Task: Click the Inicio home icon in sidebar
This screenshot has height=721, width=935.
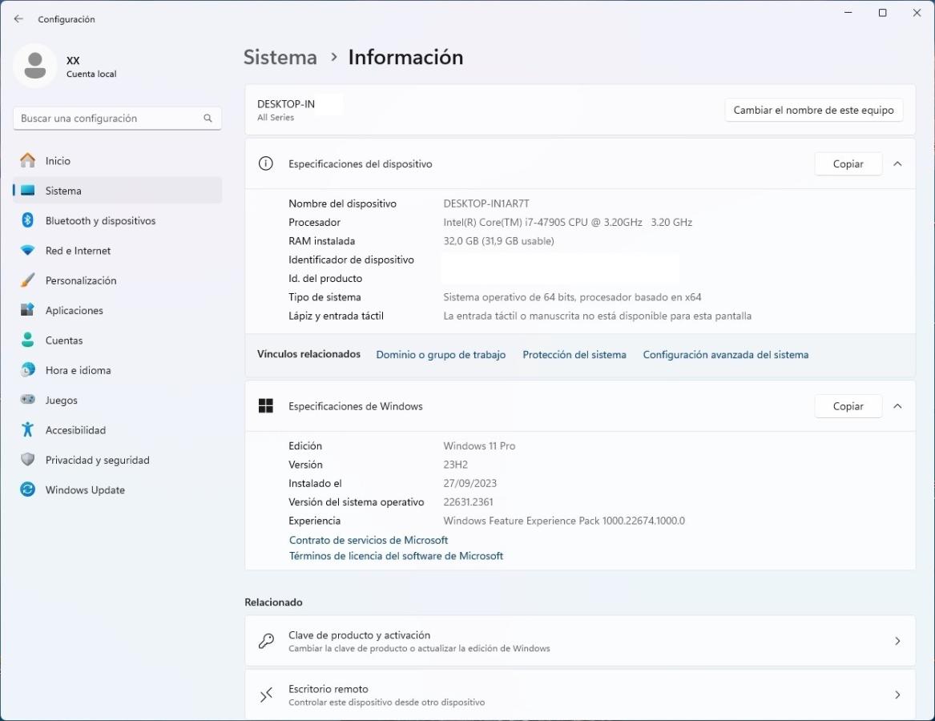Action: [28, 161]
